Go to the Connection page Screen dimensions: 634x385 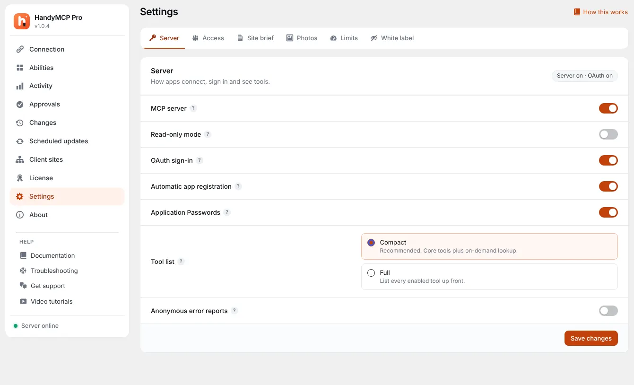pos(67,49)
